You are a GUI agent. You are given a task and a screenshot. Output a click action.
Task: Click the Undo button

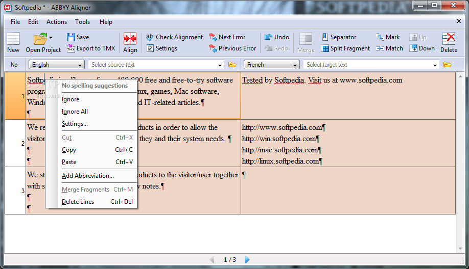(277, 37)
